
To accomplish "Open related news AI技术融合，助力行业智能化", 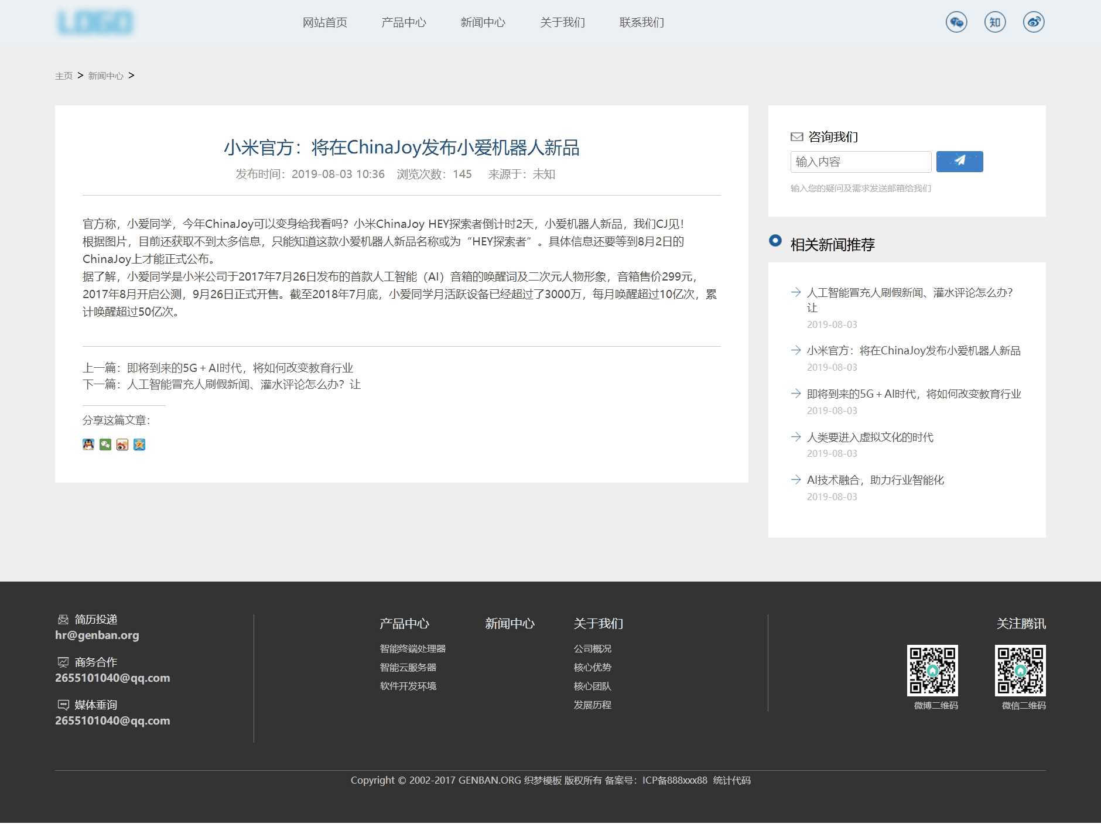I will coord(875,480).
